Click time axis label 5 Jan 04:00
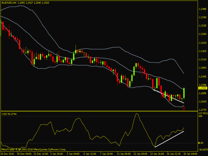The height and width of the screenshot is (156, 208). [73, 154]
